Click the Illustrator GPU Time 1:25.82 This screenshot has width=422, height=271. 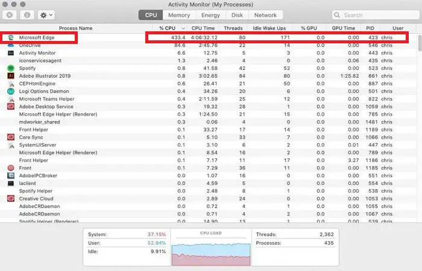coord(349,76)
